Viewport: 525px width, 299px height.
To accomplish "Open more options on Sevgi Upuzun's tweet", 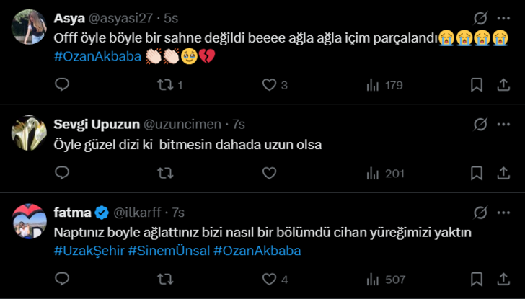I will 503,124.
